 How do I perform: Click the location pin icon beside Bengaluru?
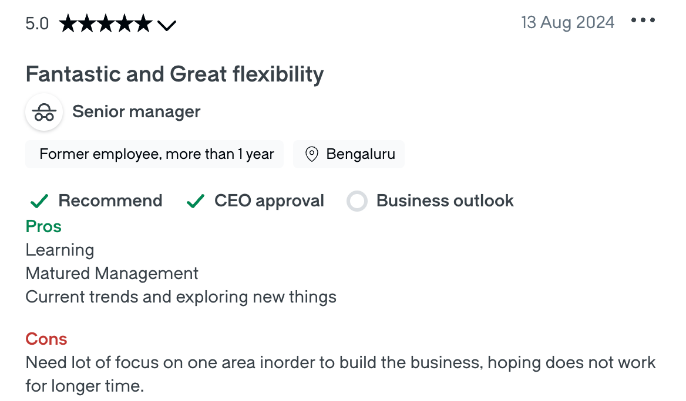[x=311, y=154]
